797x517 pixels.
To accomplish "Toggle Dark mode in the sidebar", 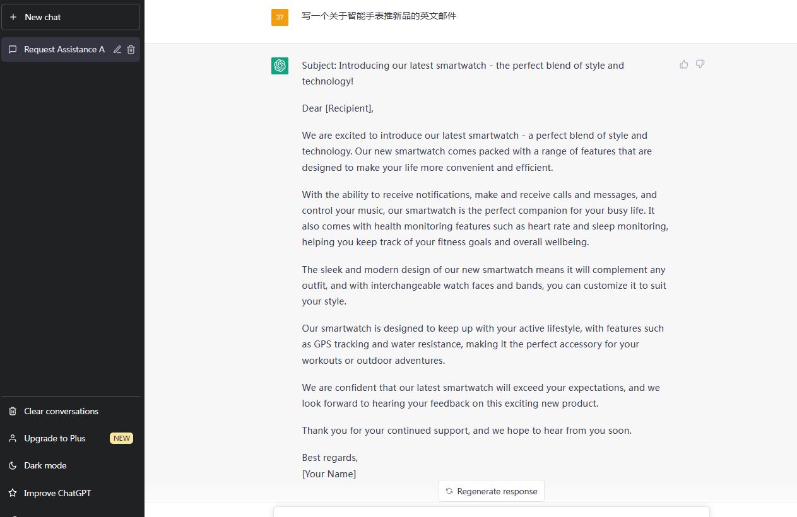I will (45, 465).
